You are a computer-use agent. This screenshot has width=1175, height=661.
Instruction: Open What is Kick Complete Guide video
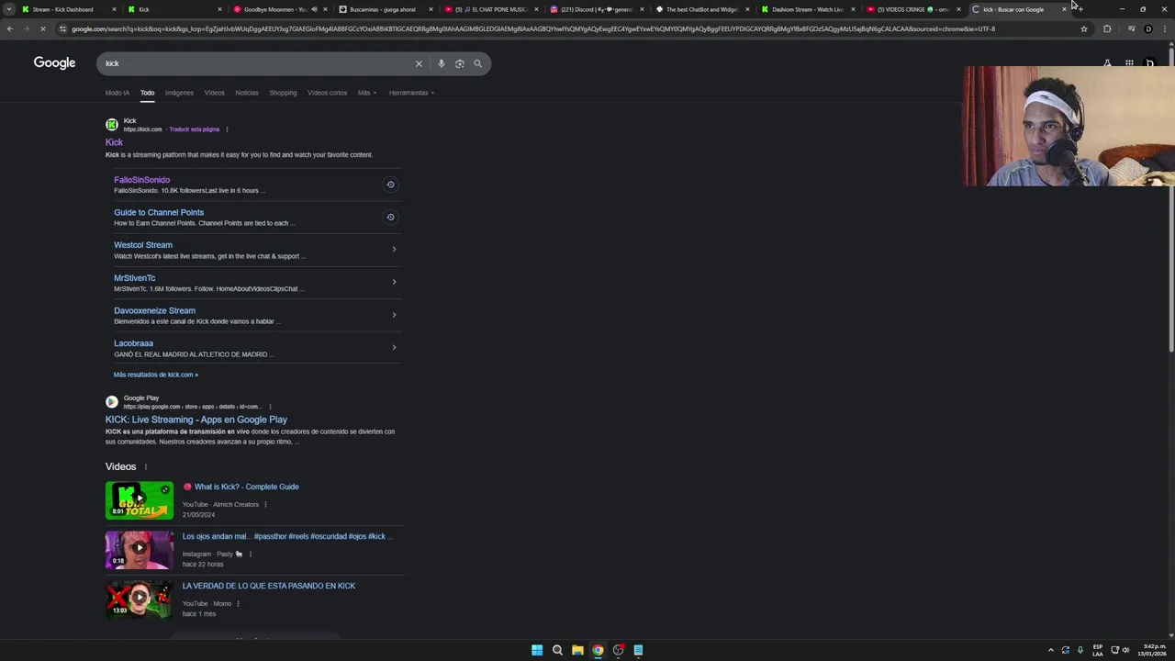pos(247,487)
